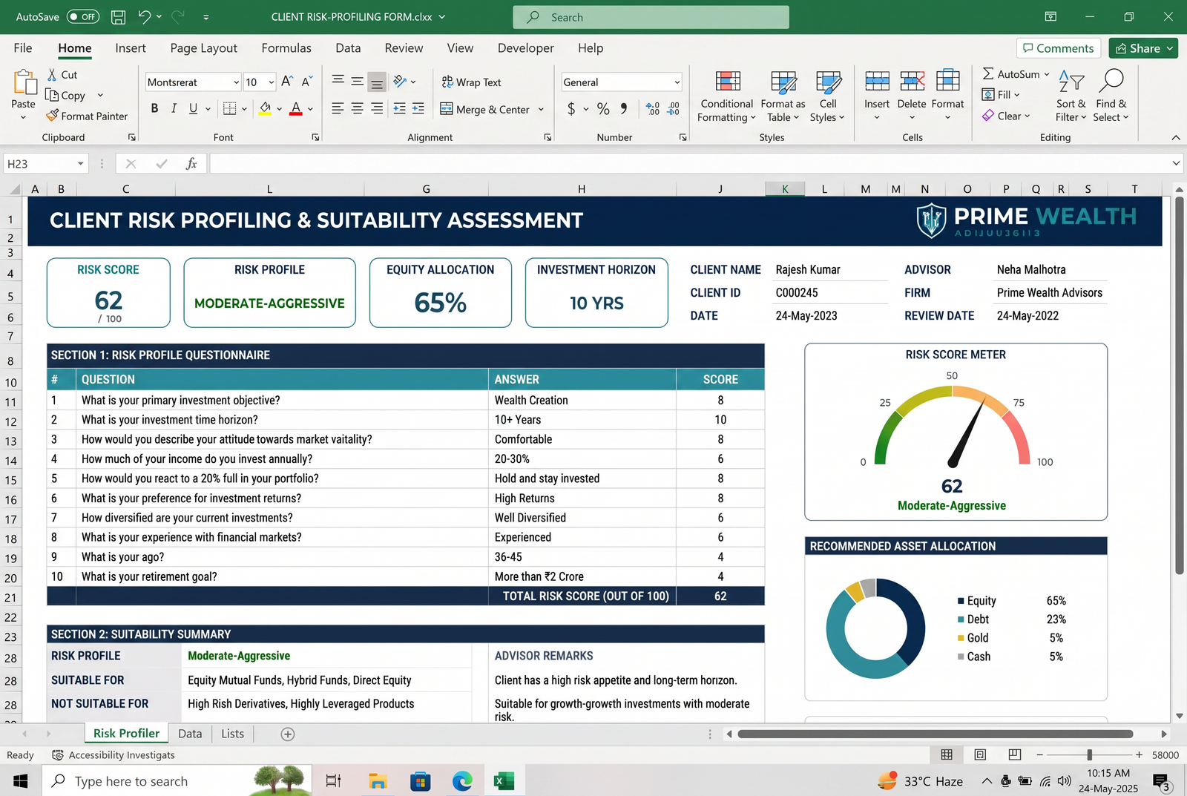Open the Borders tool icon
Viewport: 1187px width, 796px height.
tap(230, 108)
